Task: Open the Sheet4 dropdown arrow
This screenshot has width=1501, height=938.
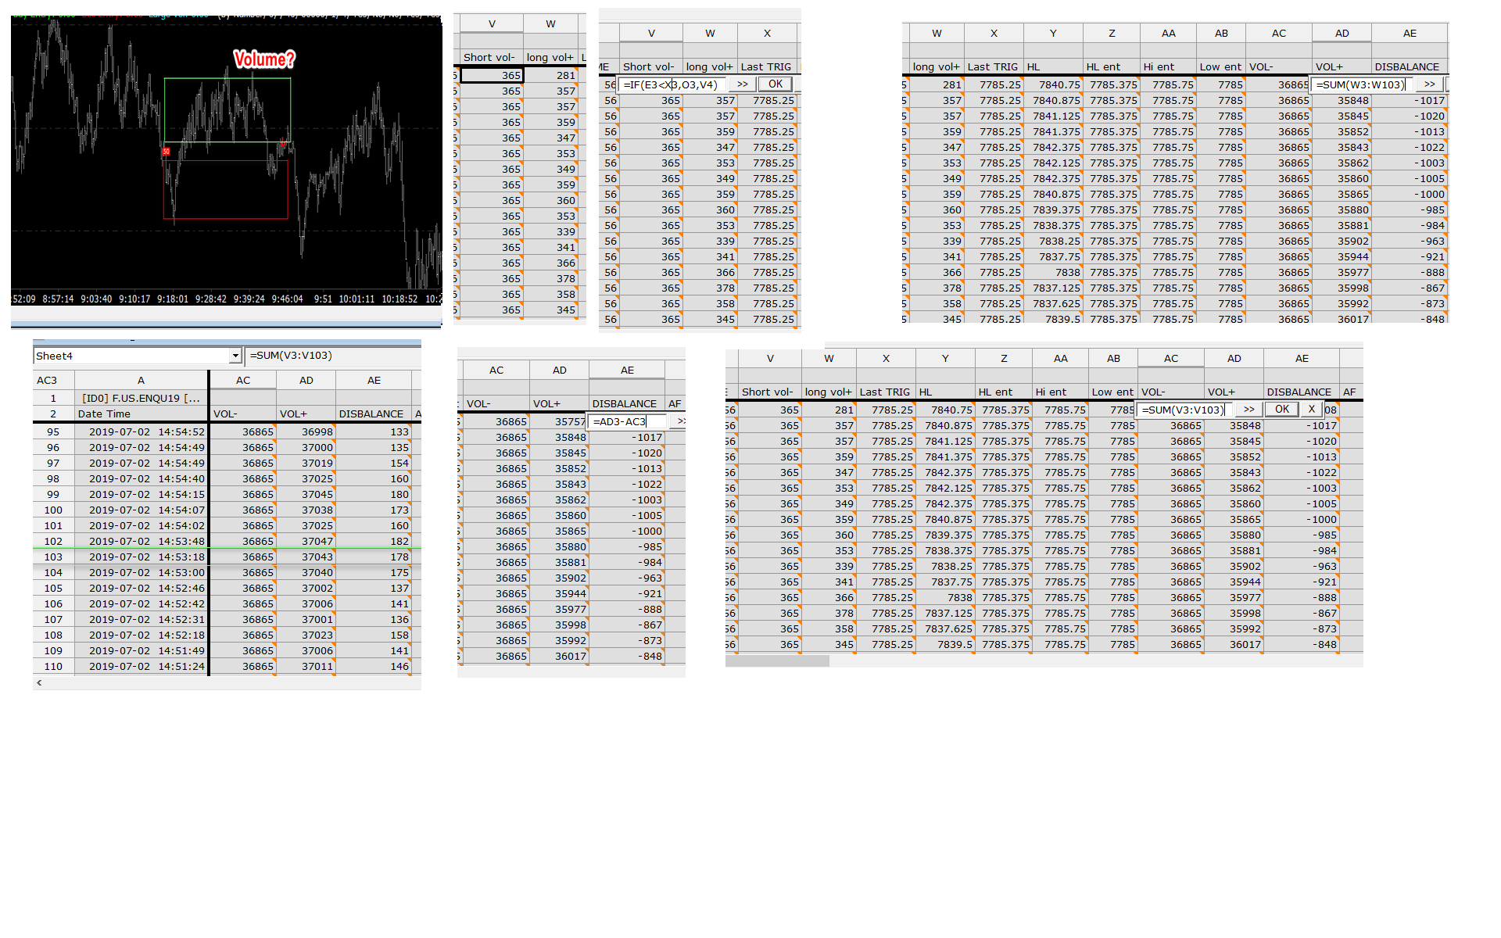Action: tap(235, 356)
